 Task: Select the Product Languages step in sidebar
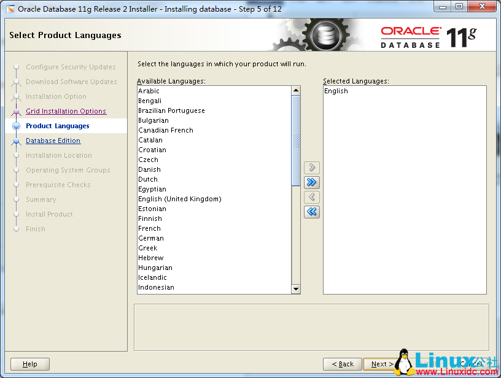(x=58, y=126)
